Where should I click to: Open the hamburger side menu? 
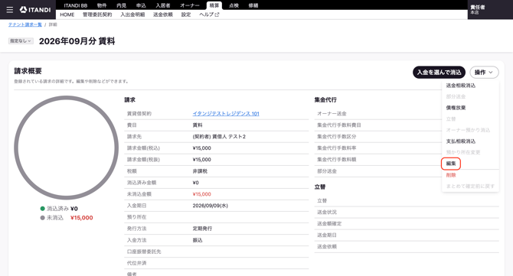point(10,10)
